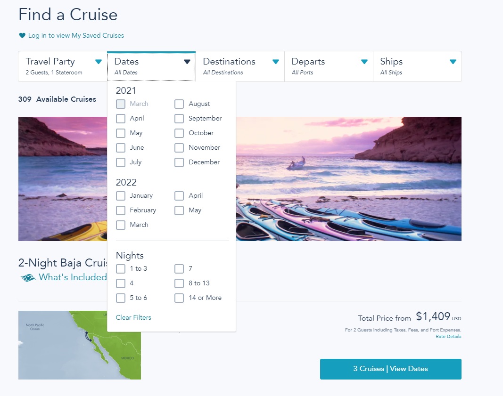Click the Travel Party dropdown arrow
Image resolution: width=503 pixels, height=396 pixels.
click(x=98, y=62)
